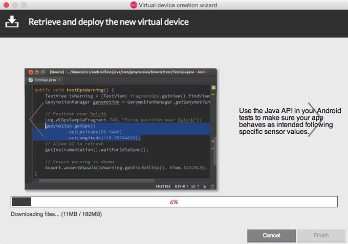Viewport: 348px width, 244px height.
Task: Close the wizard with red window button
Action: (x=7, y=5)
